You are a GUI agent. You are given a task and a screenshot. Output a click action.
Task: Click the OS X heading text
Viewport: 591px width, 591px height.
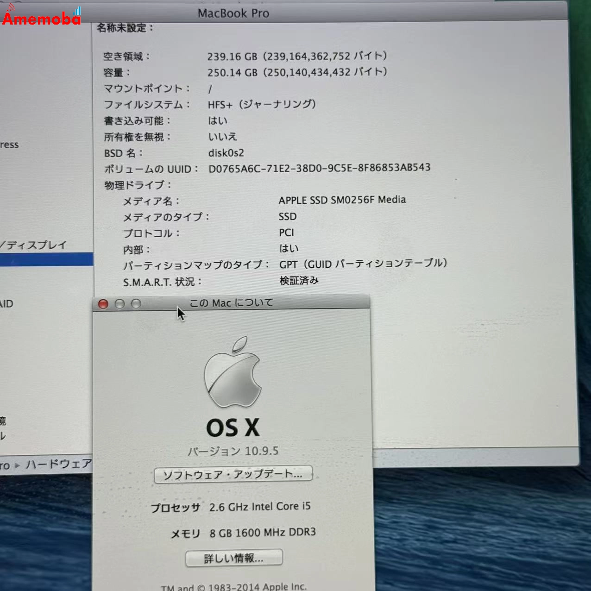pyautogui.click(x=233, y=428)
